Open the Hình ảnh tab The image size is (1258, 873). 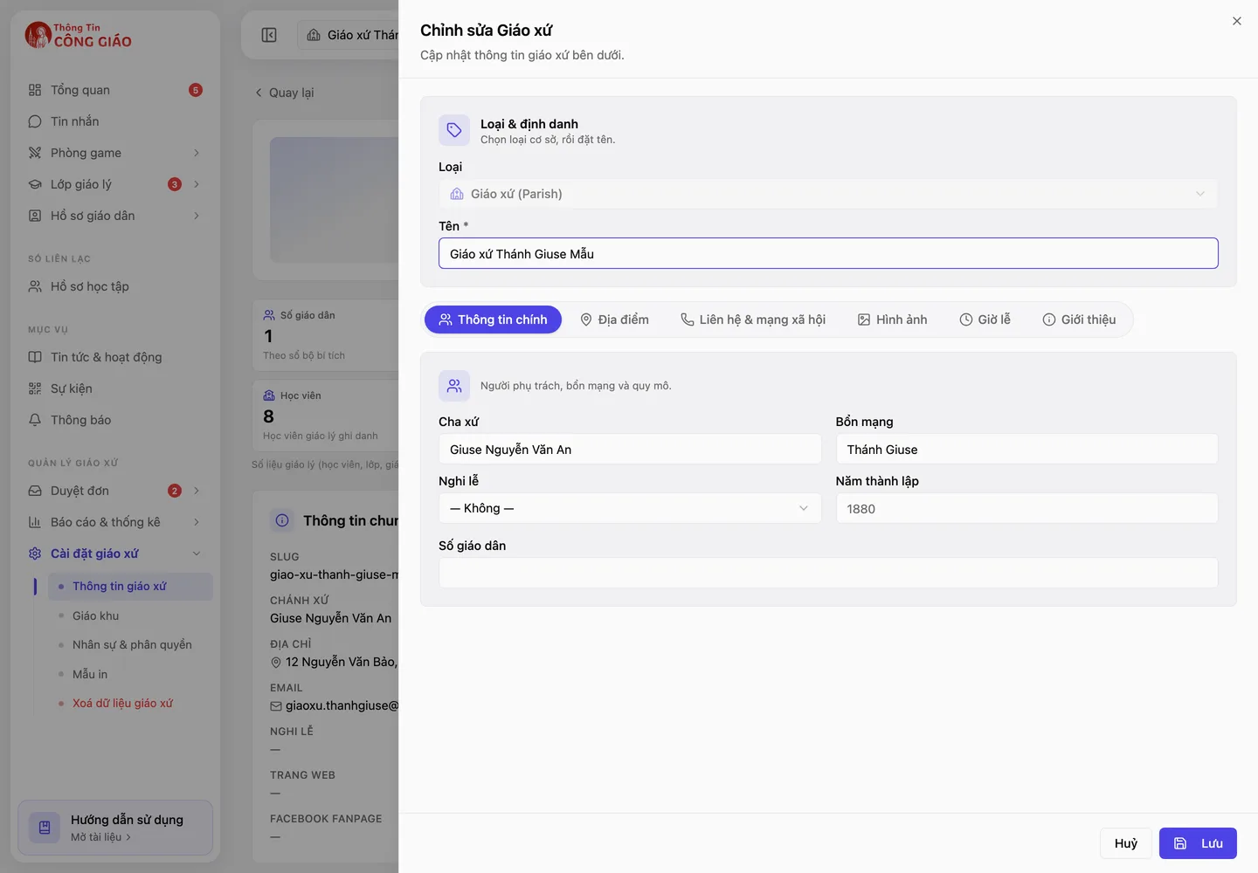[x=893, y=320]
